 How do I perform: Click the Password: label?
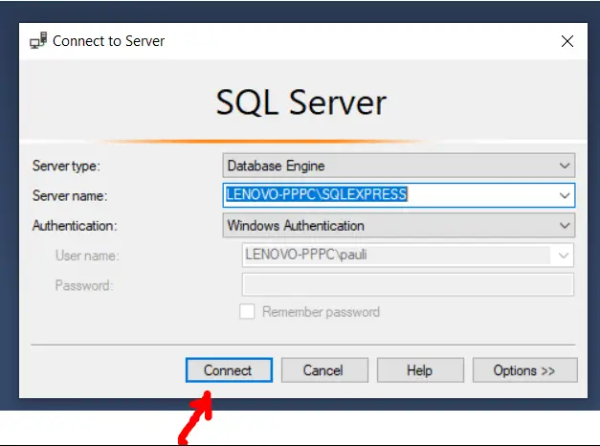(84, 285)
